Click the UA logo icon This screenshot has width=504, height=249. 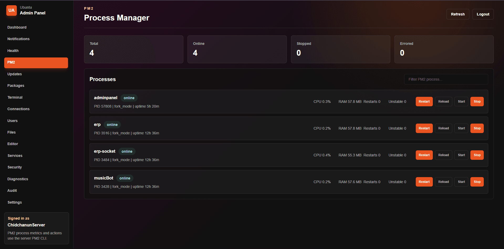coord(12,10)
